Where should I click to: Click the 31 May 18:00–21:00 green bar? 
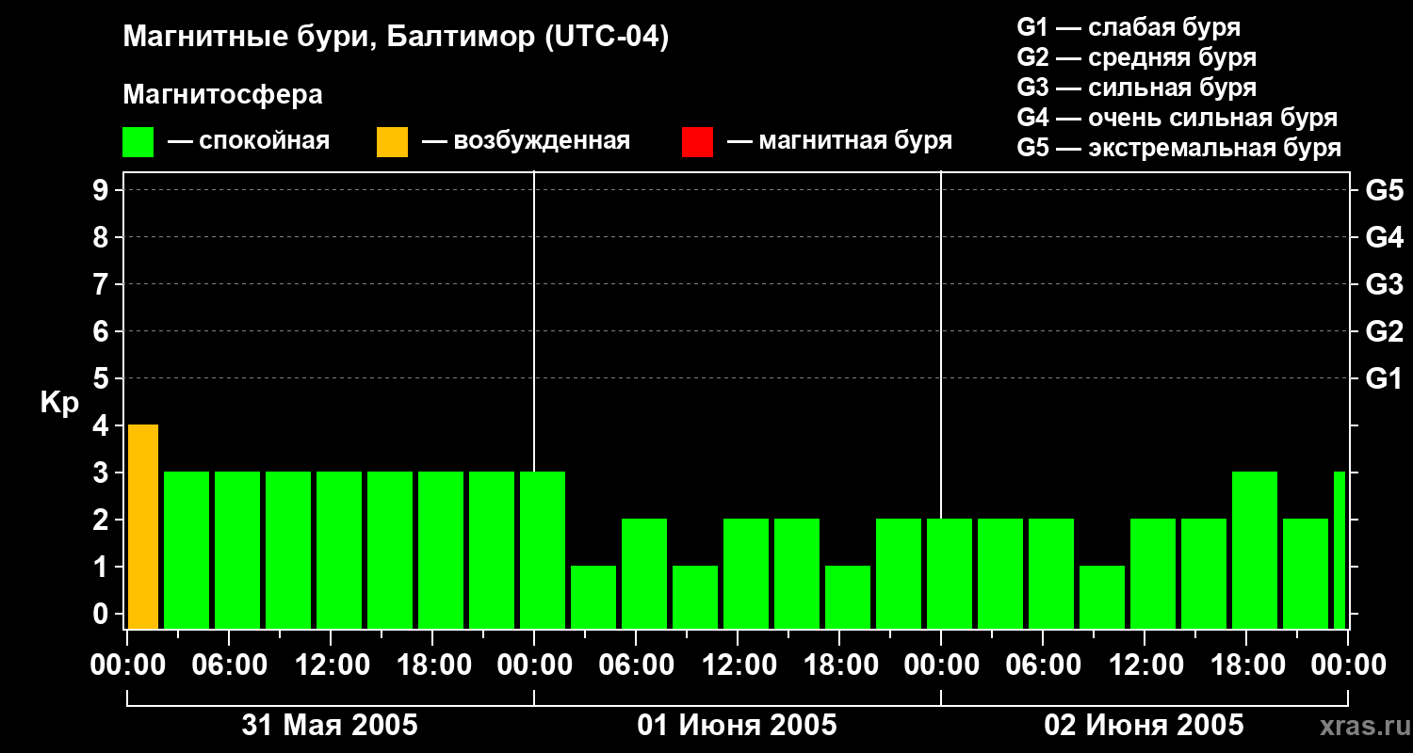tap(441, 550)
